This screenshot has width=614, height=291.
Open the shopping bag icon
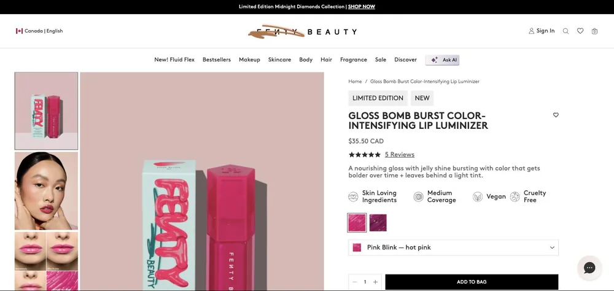[594, 31]
